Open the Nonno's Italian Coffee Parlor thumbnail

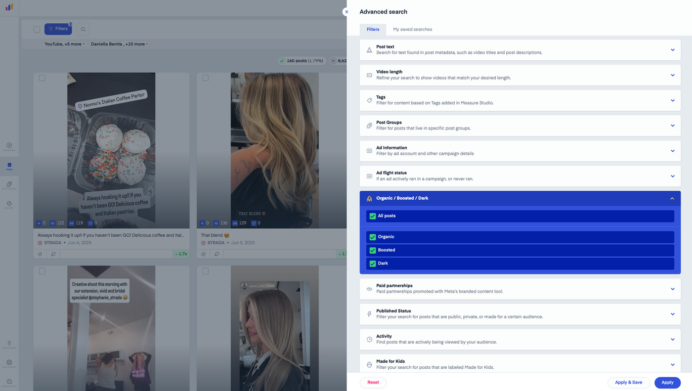point(111,150)
